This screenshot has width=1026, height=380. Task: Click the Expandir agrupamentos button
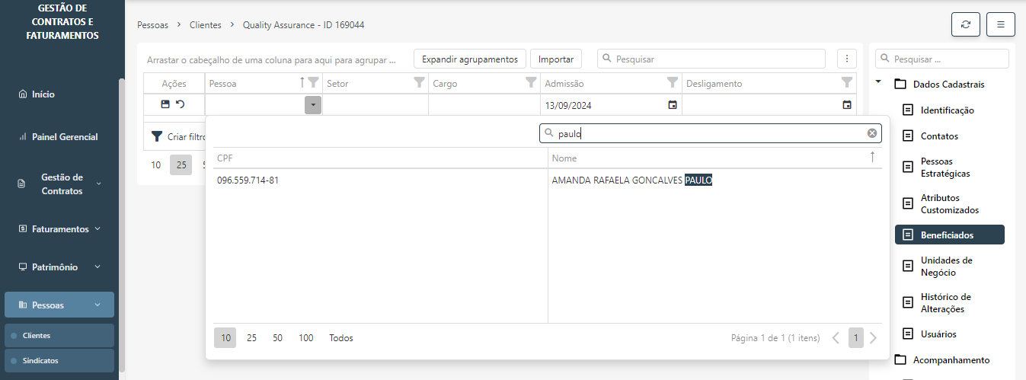[x=469, y=59]
